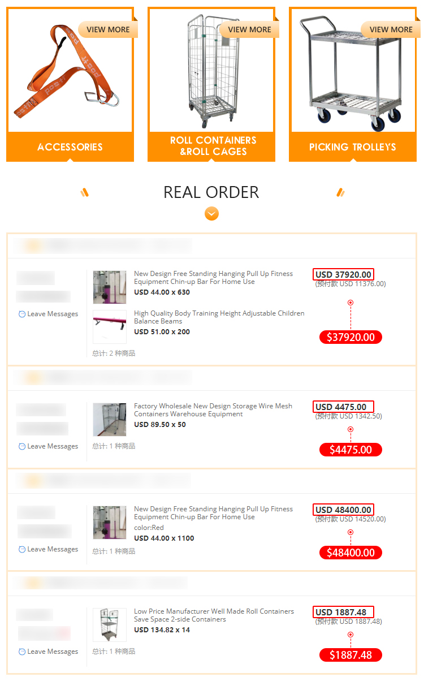Open the Children Balance Beams product link
Image resolution: width=424 pixels, height=690 pixels.
[219, 317]
